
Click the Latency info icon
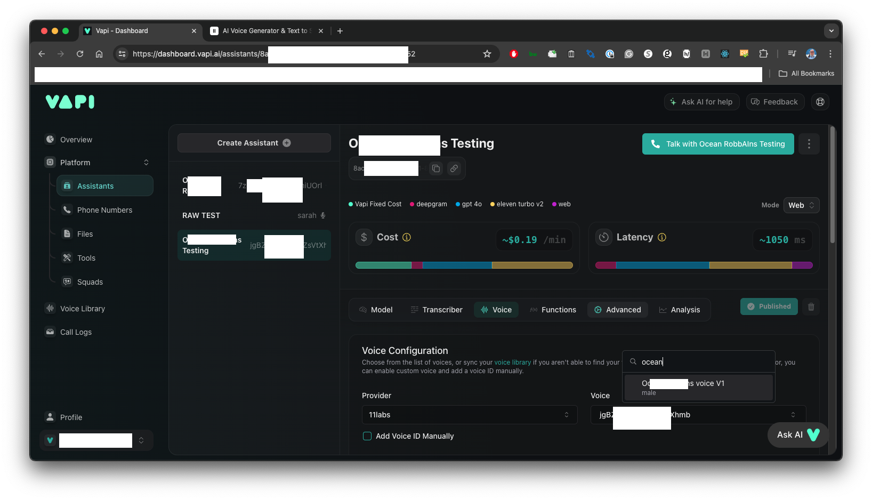point(662,237)
